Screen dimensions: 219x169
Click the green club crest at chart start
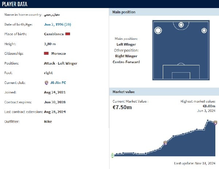pyautogui.click(x=112, y=155)
